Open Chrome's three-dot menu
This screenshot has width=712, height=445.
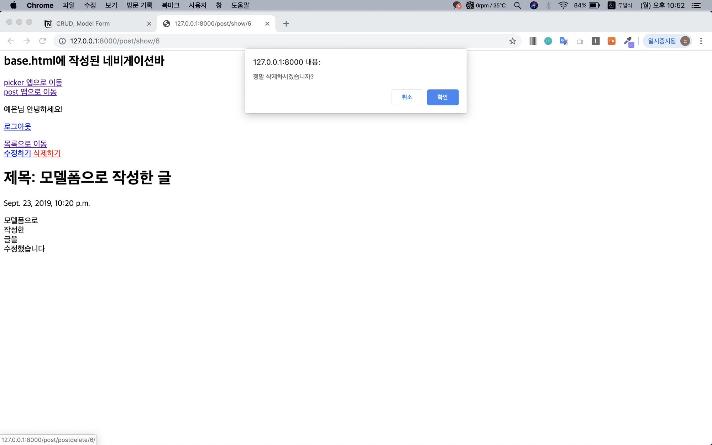pyautogui.click(x=701, y=41)
